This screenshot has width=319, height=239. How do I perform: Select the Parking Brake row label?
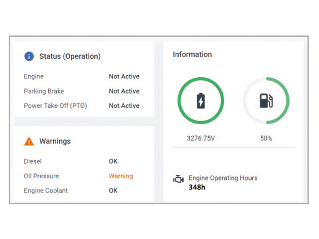tap(44, 91)
